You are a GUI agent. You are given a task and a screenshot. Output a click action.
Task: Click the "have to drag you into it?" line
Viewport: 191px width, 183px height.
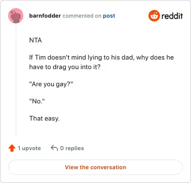coord(65,67)
